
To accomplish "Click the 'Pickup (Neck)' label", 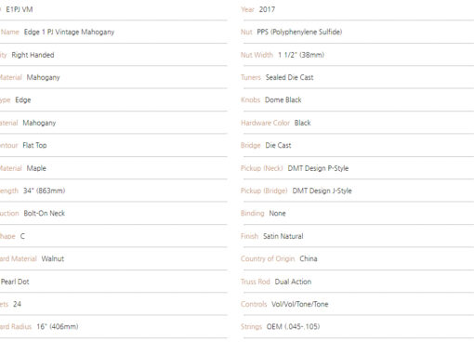I will (x=262, y=168).
